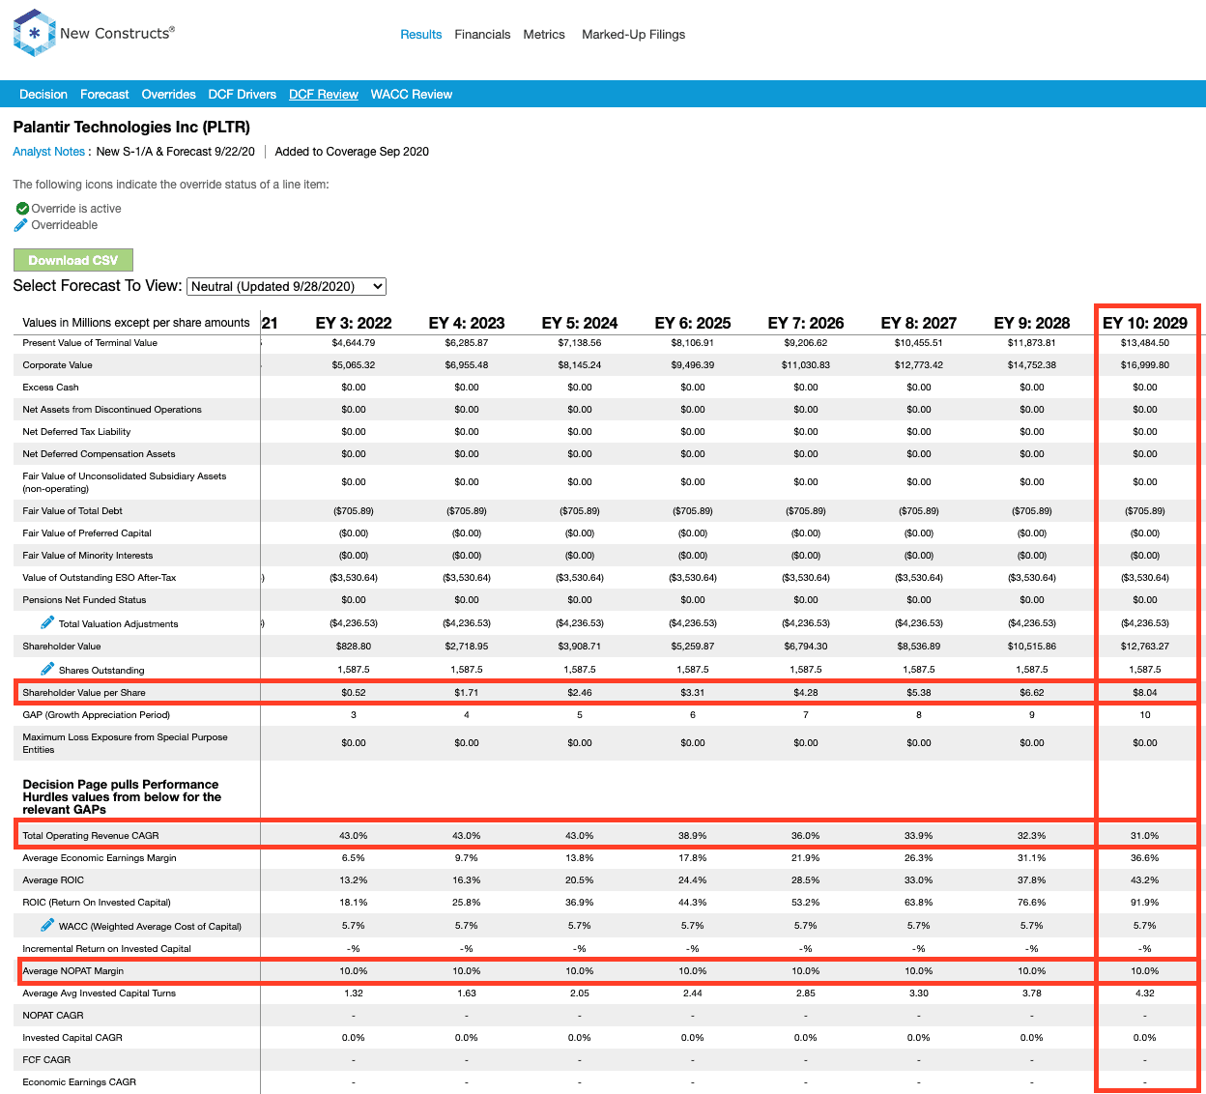This screenshot has width=1206, height=1094.
Task: Click the Total Operating Revenue CAGR label
Action: pyautogui.click(x=91, y=836)
